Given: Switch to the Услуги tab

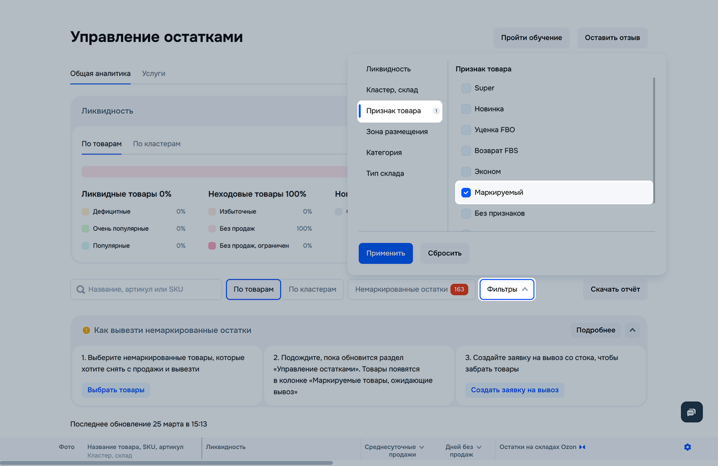Looking at the screenshot, I should pyautogui.click(x=154, y=73).
